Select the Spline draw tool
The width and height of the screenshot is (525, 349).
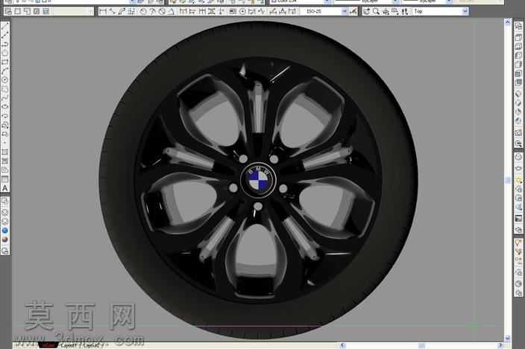click(x=5, y=97)
